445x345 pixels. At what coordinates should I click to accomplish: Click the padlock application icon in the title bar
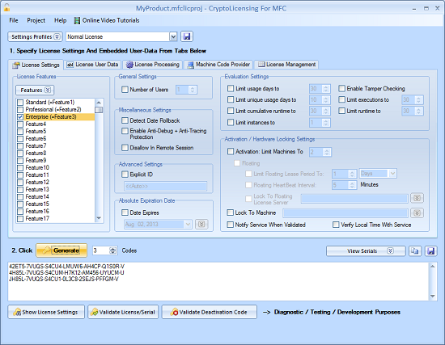[6, 7]
